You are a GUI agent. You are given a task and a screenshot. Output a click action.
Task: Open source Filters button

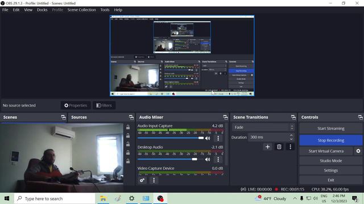[x=104, y=105]
